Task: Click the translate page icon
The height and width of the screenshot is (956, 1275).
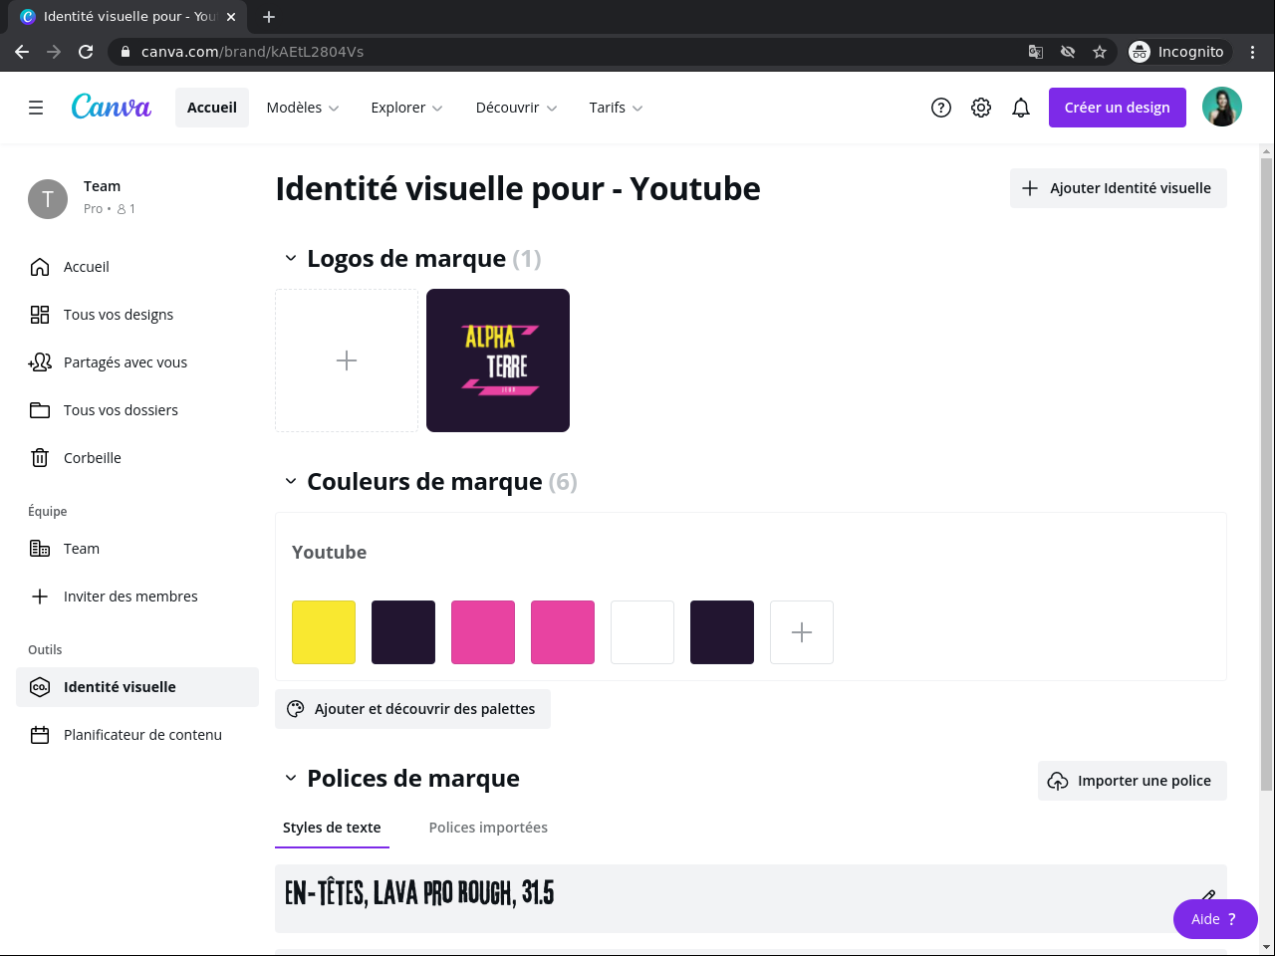Action: click(1036, 52)
